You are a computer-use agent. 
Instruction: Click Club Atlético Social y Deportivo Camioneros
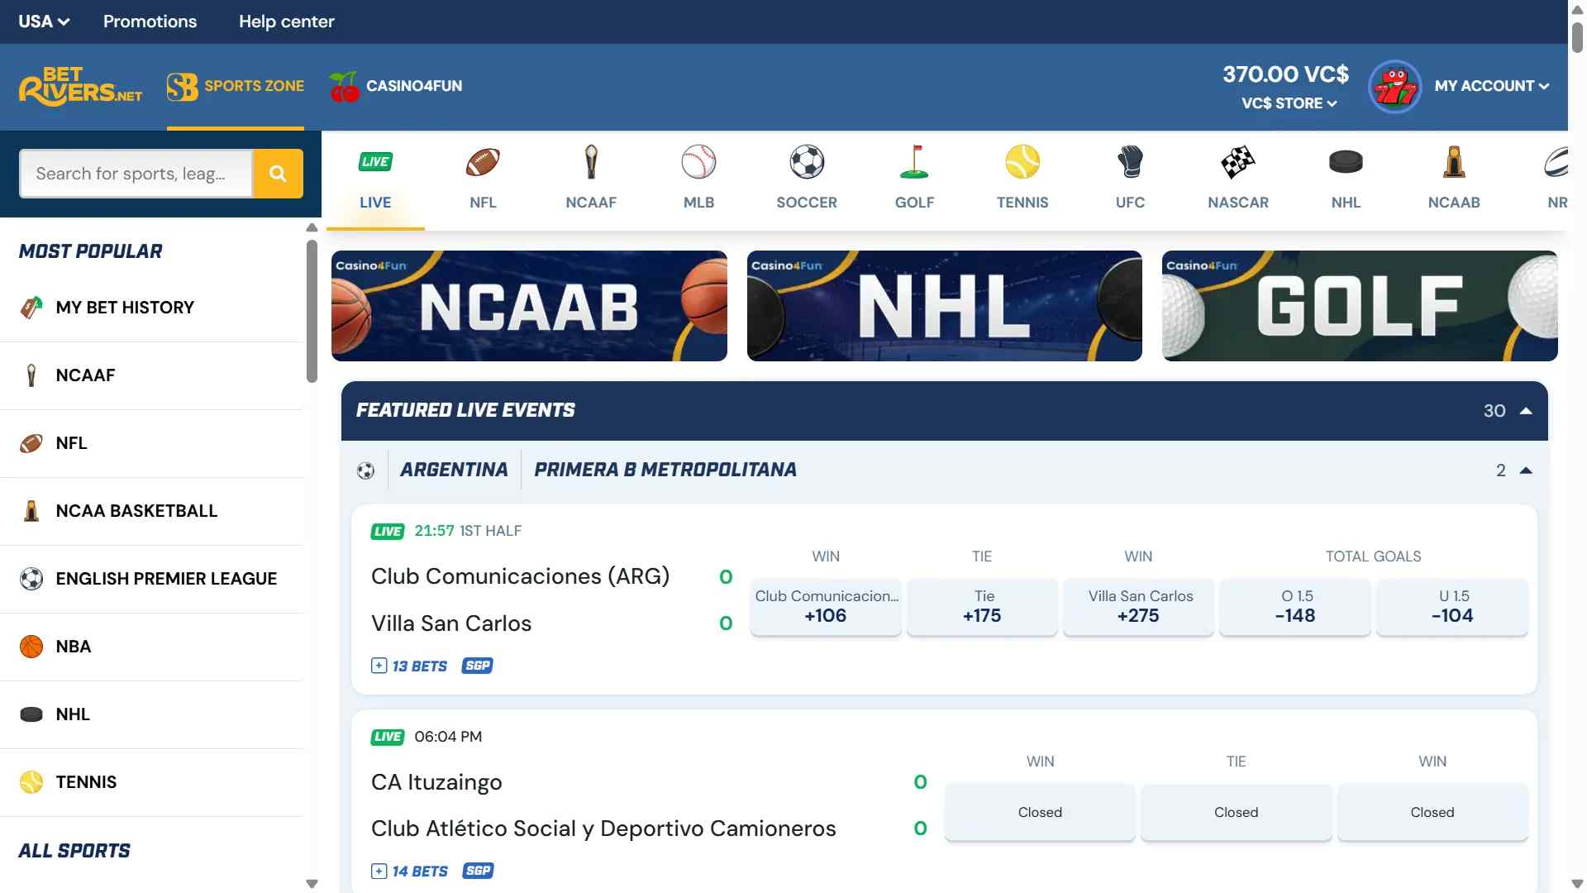(x=603, y=829)
